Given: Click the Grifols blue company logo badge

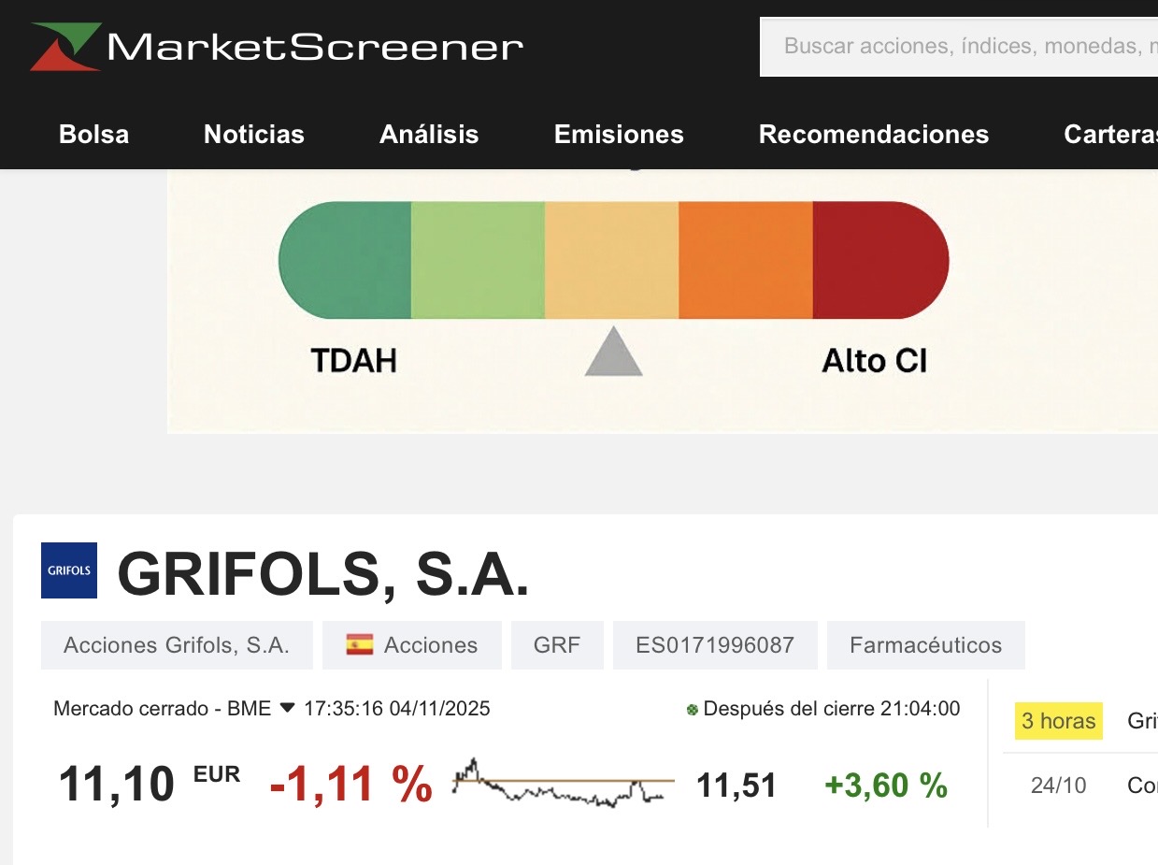Looking at the screenshot, I should pos(68,570).
